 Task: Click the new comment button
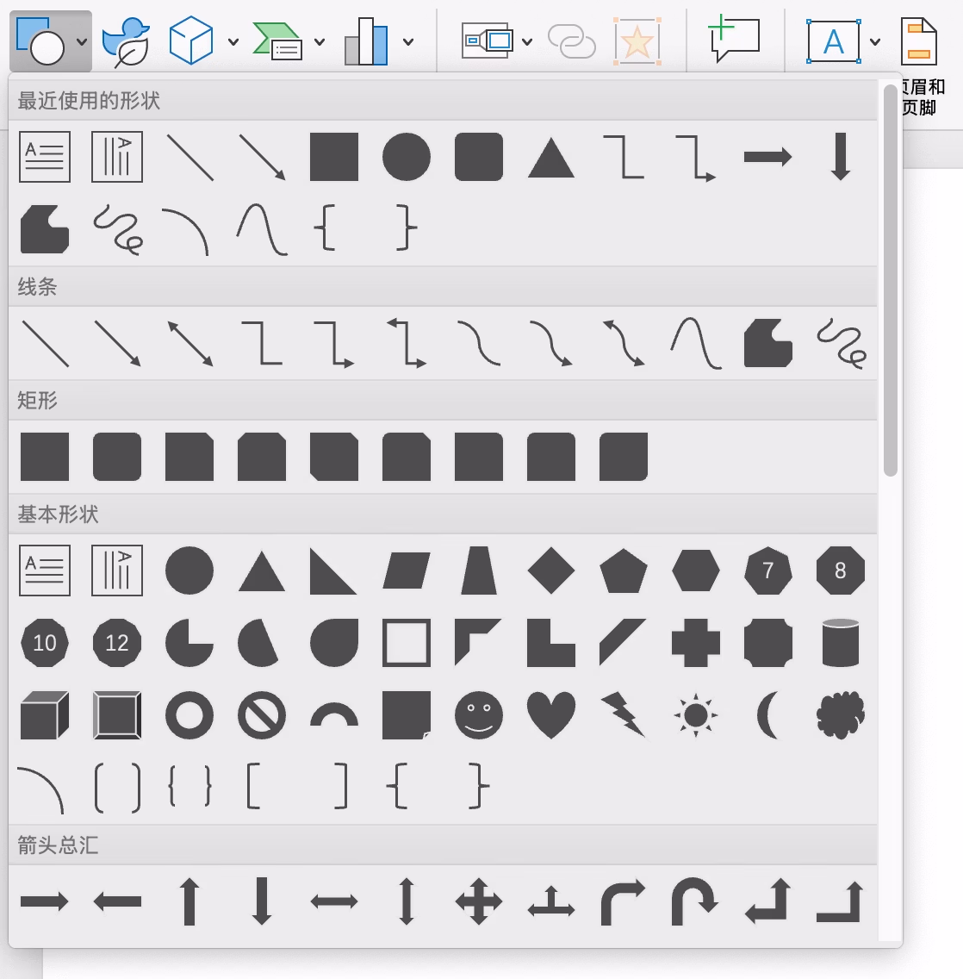point(733,40)
